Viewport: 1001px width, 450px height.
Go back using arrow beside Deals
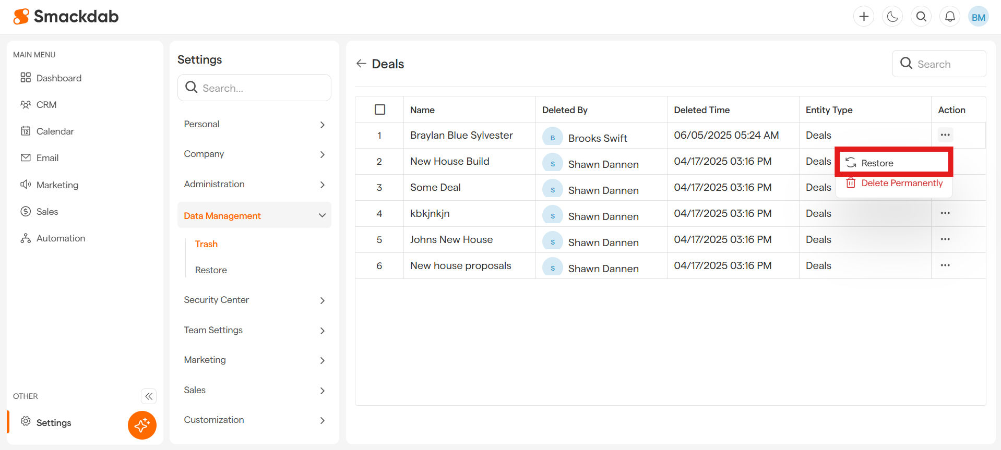361,64
